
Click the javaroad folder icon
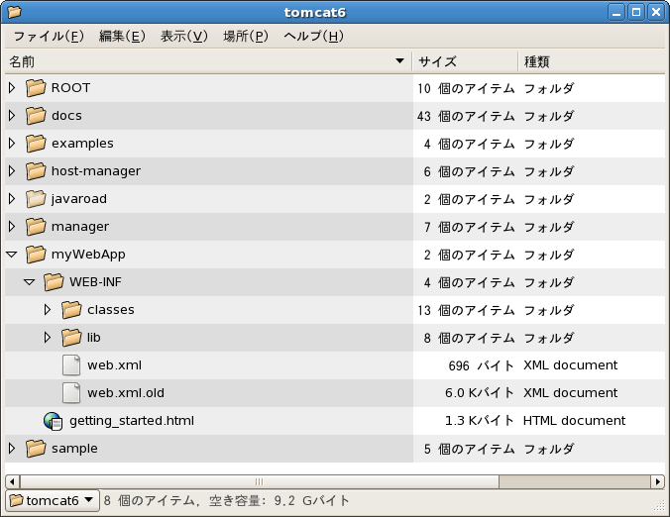pos(36,199)
